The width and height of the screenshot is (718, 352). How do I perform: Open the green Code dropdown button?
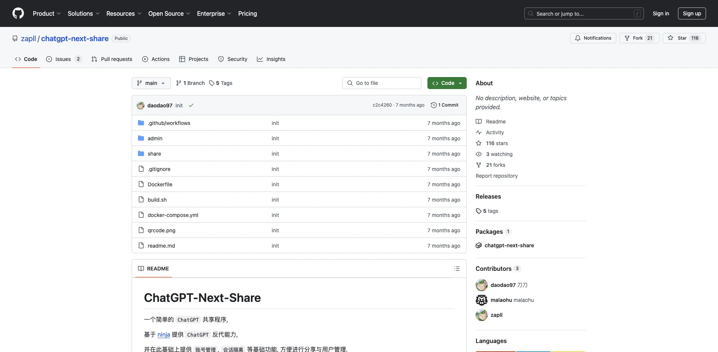(x=447, y=83)
